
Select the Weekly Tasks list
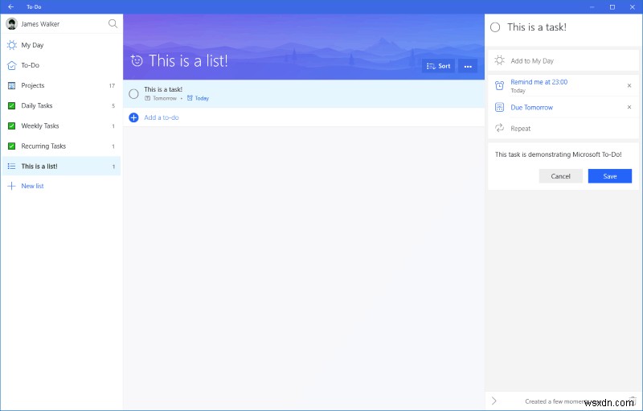[62, 126]
